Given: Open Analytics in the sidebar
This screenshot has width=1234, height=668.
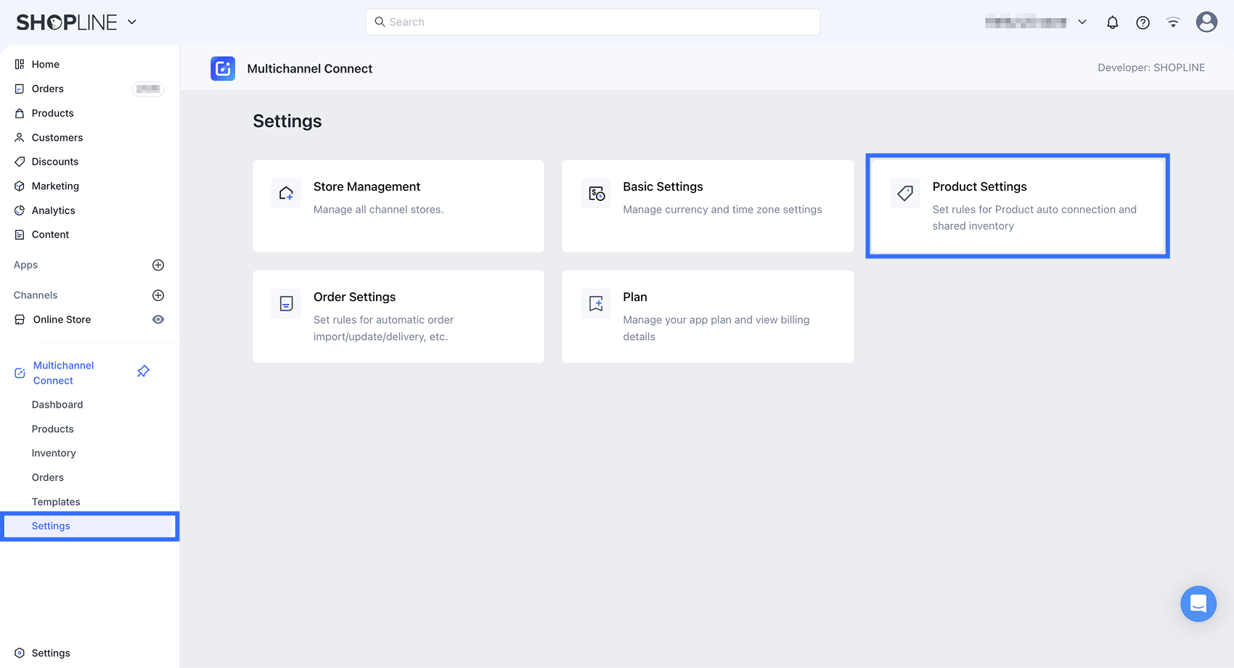Looking at the screenshot, I should tap(53, 210).
